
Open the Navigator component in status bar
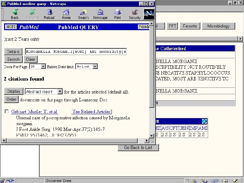pos(194,181)
